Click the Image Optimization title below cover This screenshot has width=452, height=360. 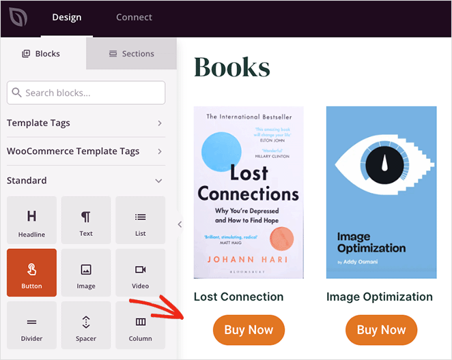[380, 297]
